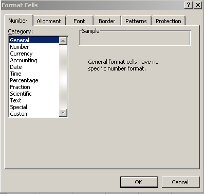Open the Protection tab
204x194 pixels.
point(169,21)
